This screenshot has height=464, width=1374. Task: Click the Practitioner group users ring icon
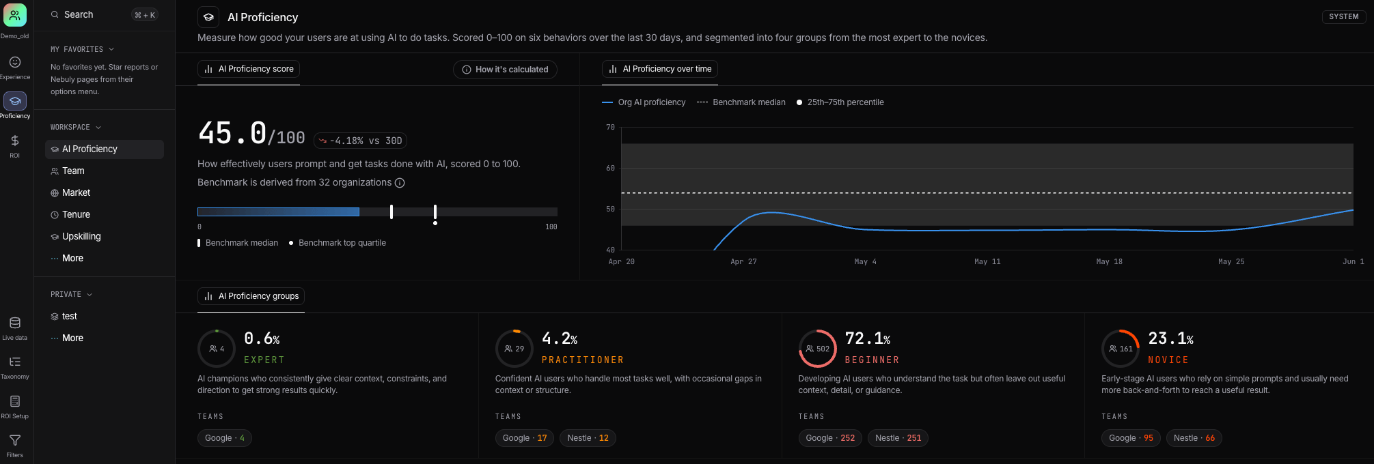point(514,349)
